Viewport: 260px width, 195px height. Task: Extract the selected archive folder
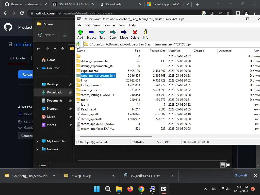91,34
